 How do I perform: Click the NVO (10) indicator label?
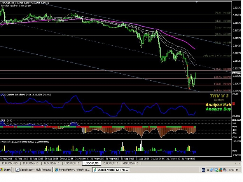(25, 142)
